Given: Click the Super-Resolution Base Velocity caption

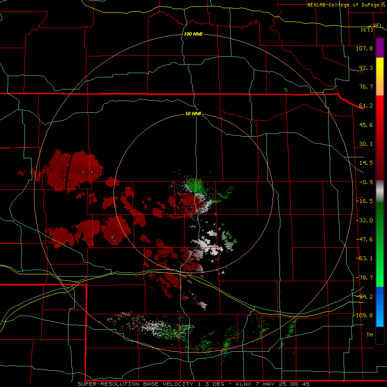Looking at the screenshot, I should [x=193, y=384].
